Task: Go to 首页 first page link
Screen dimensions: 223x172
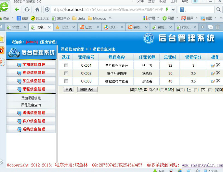Action: [180, 90]
